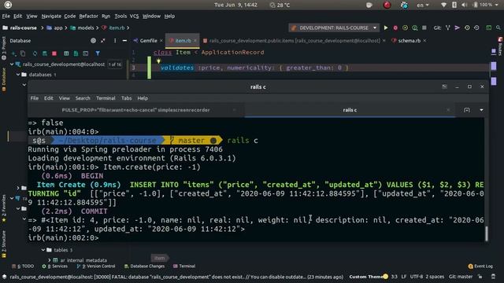Run the Rails development configuration
The width and height of the screenshot is (504, 283).
pos(386,28)
